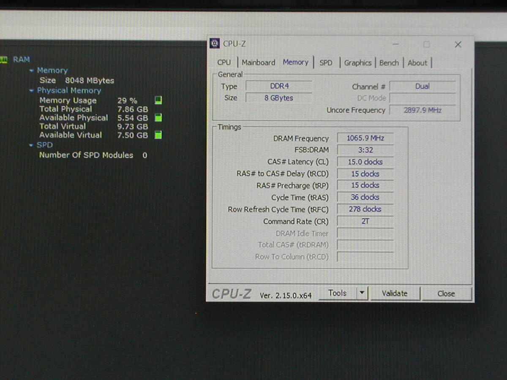Minimize the CPU-Z window
The image size is (507, 380).
click(395, 44)
